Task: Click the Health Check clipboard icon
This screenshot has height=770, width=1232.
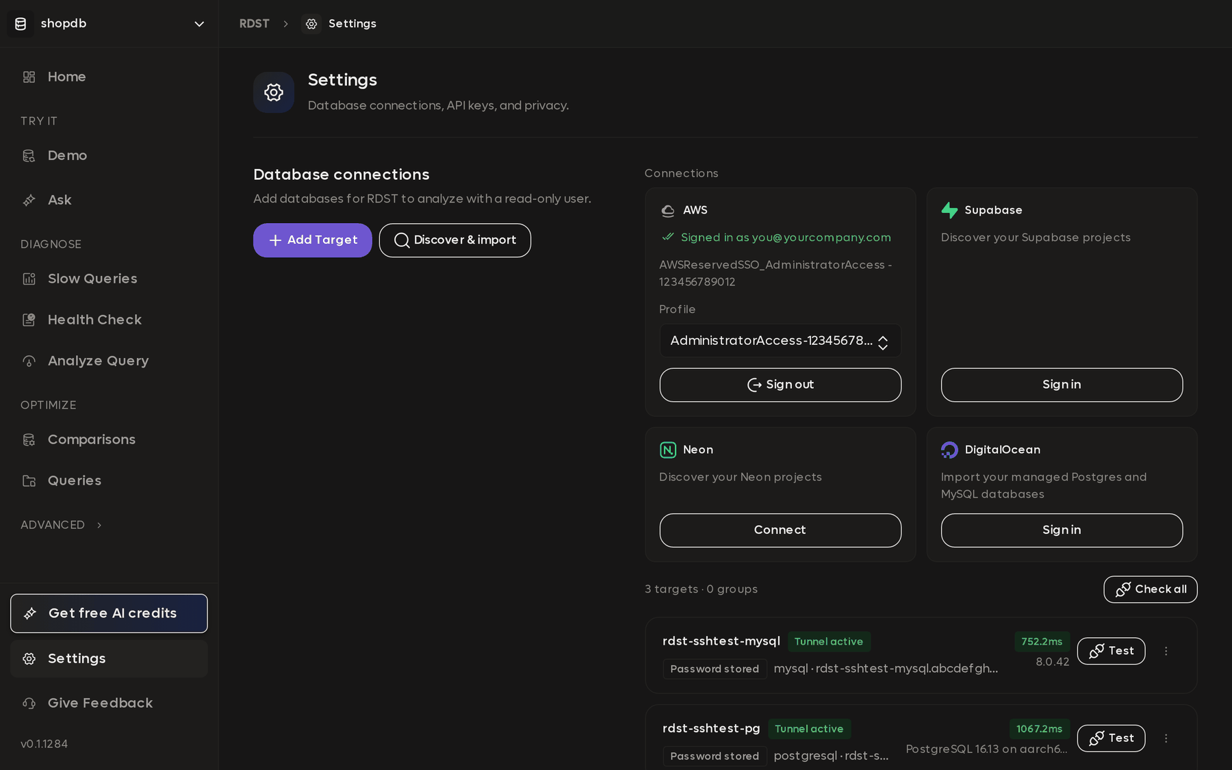Action: point(29,320)
